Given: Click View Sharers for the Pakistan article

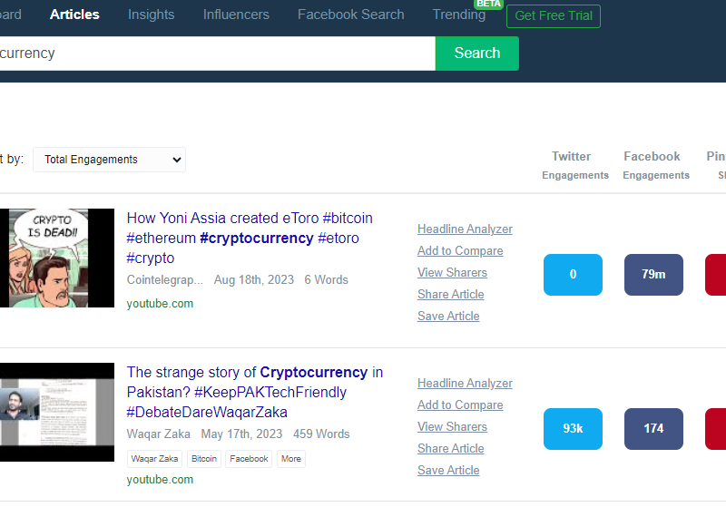Looking at the screenshot, I should coord(452,427).
